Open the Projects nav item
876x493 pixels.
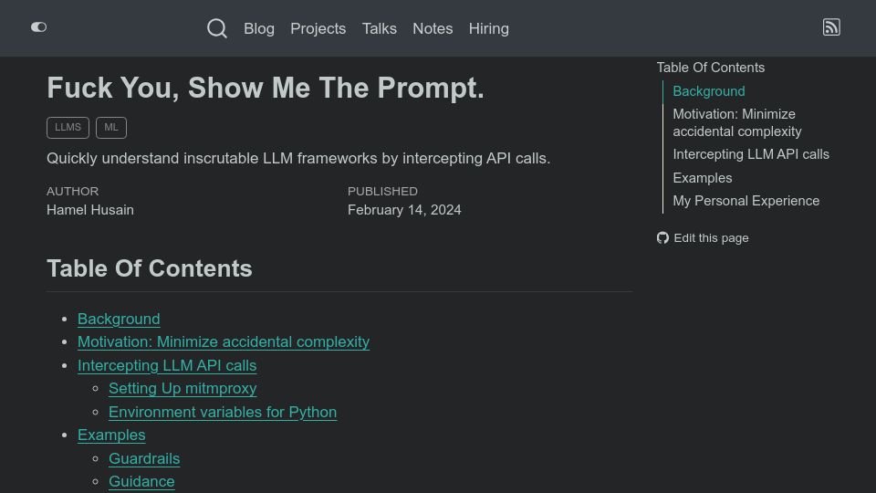click(x=318, y=28)
